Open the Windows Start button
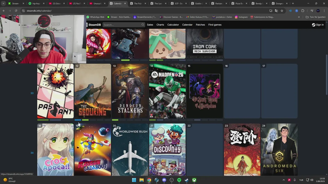The width and height of the screenshot is (328, 184). click(x=134, y=180)
